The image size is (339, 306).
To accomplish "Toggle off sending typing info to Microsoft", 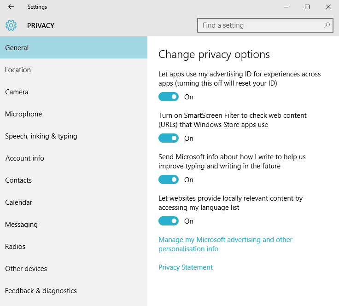I will (169, 179).
